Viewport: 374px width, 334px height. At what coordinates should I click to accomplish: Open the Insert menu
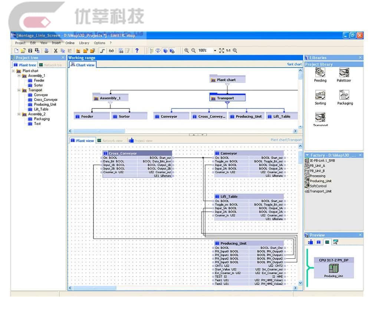coord(56,43)
